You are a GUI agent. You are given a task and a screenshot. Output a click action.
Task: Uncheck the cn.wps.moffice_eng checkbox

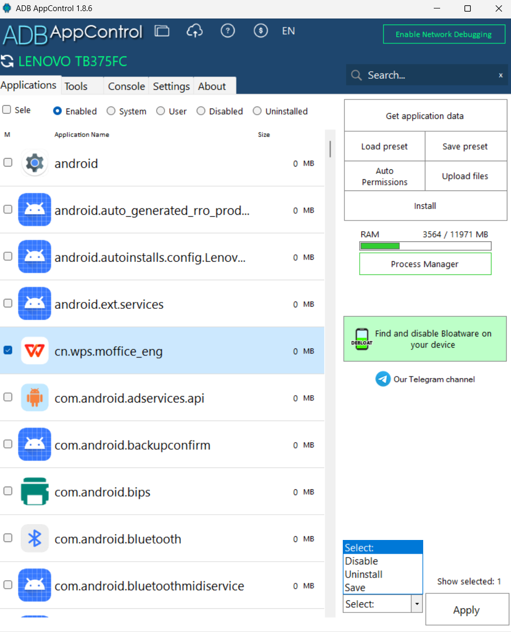tap(7, 350)
